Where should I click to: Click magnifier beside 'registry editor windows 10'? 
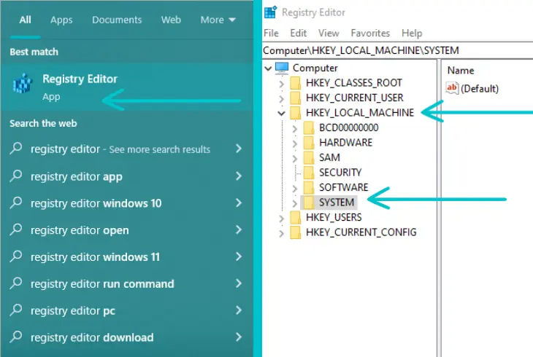coord(15,203)
